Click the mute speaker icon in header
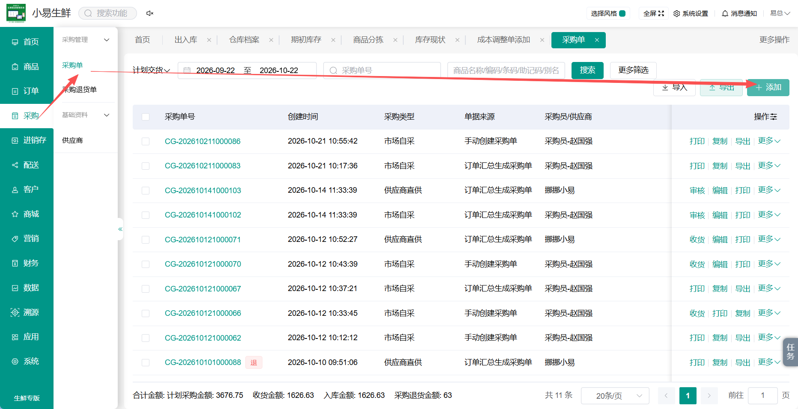 (149, 13)
